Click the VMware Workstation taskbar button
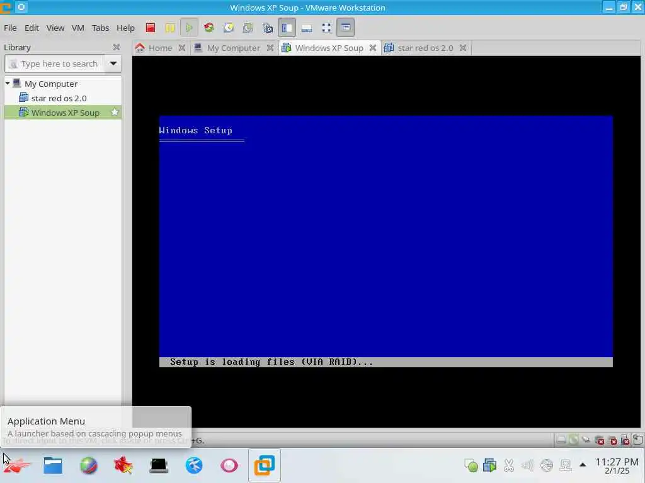This screenshot has height=483, width=645. 265,465
